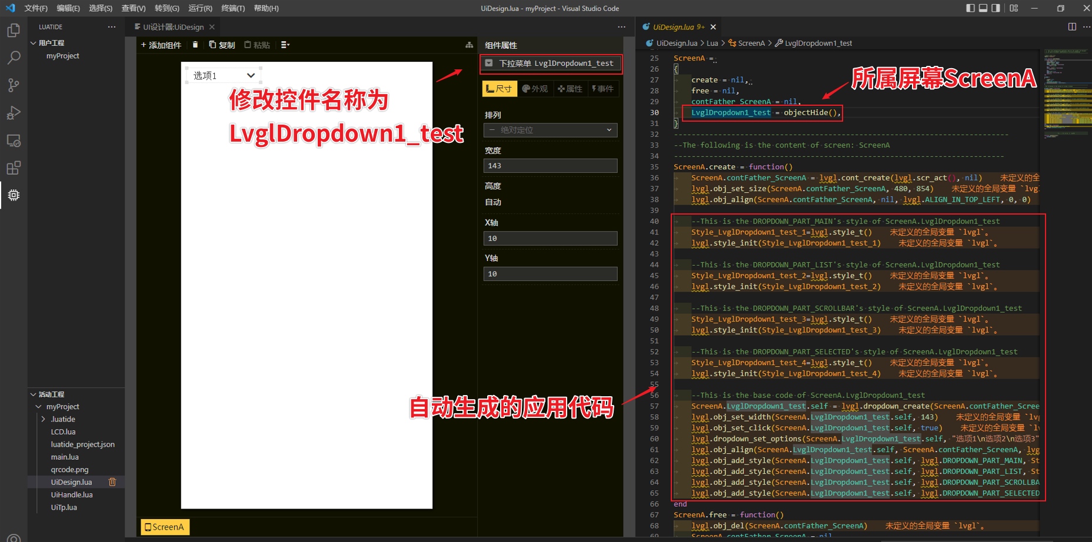Open the 绝对定位 layout dropdown

coord(550,130)
